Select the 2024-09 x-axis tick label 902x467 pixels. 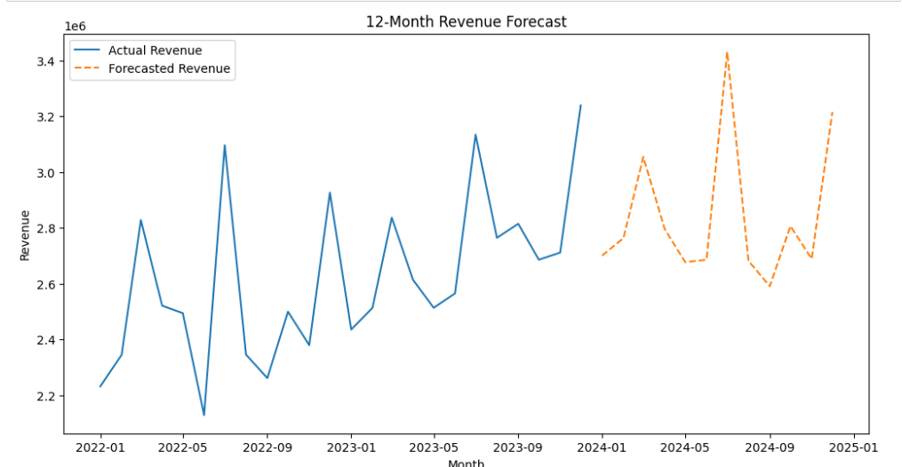(770, 448)
